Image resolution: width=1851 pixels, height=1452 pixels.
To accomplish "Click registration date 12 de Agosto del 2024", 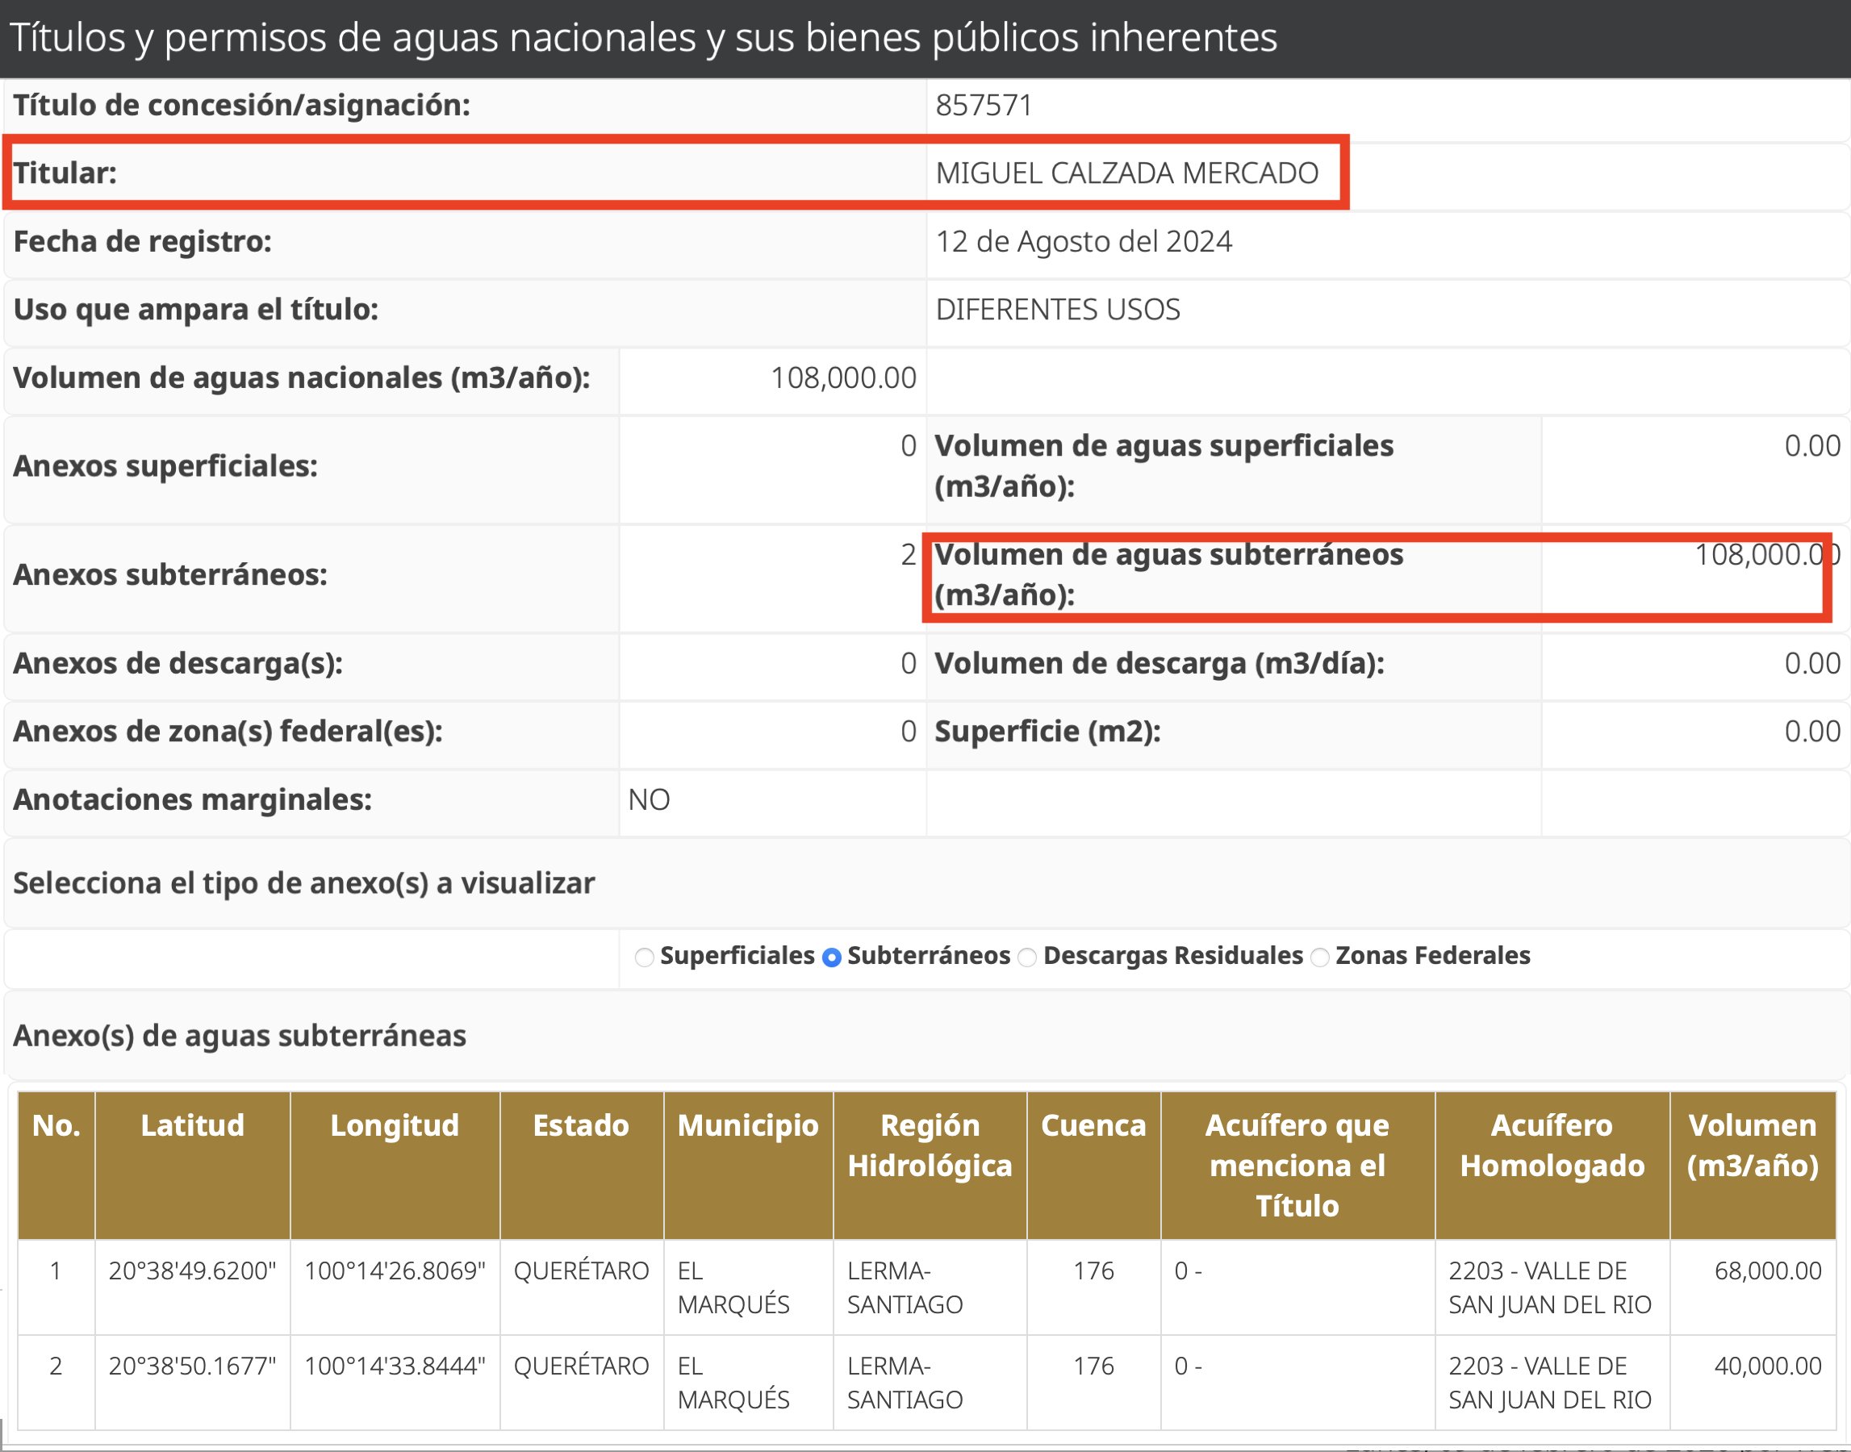I will pos(1083,241).
